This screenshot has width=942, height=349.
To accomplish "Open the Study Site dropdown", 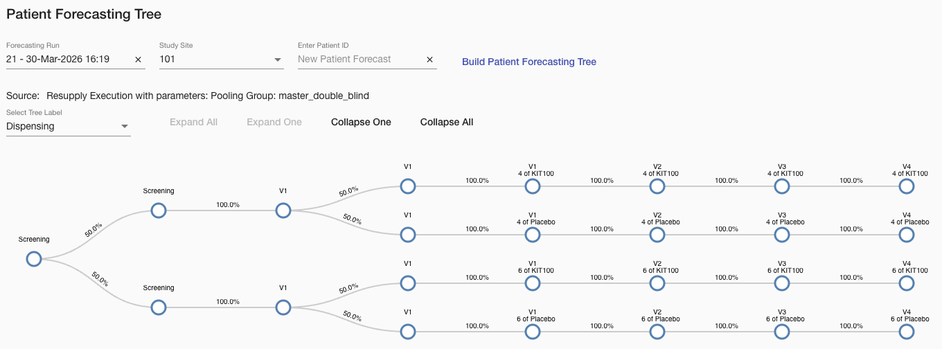I will pos(277,60).
